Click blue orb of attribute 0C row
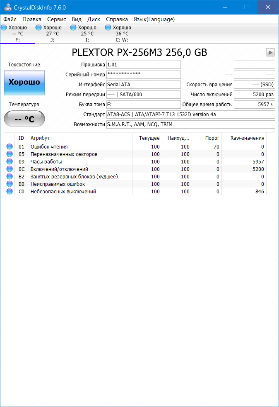 click(x=10, y=169)
